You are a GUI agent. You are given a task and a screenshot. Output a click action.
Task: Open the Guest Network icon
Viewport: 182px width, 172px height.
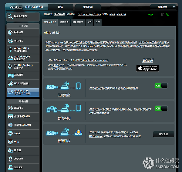pos(10,41)
